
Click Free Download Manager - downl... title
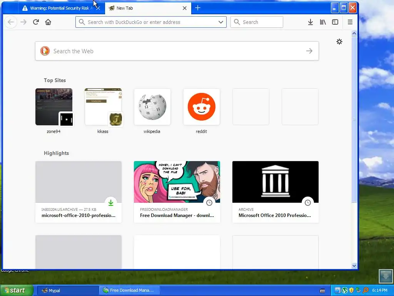[177, 215]
